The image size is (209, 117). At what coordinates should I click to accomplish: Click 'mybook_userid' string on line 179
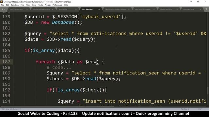coord(101,17)
